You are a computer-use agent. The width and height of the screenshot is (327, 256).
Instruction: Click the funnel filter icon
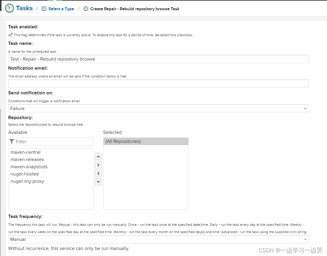pos(12,141)
